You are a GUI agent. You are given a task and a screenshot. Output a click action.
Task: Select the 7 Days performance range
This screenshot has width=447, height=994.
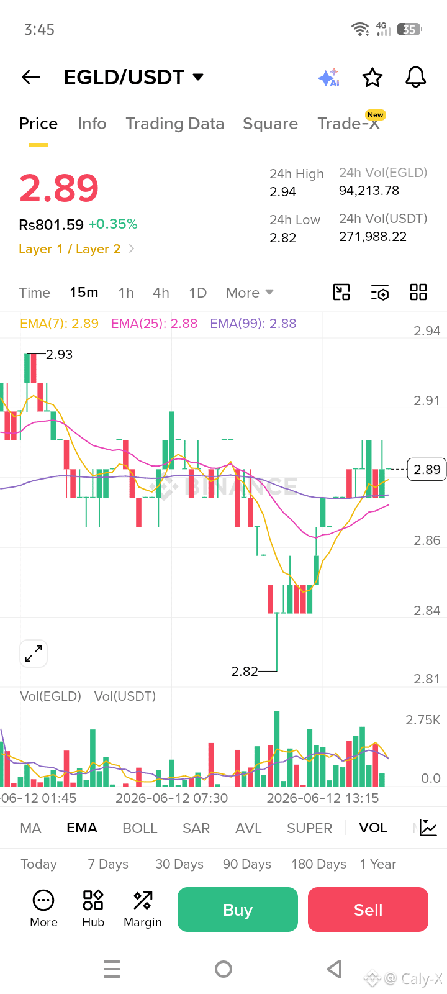(x=108, y=864)
